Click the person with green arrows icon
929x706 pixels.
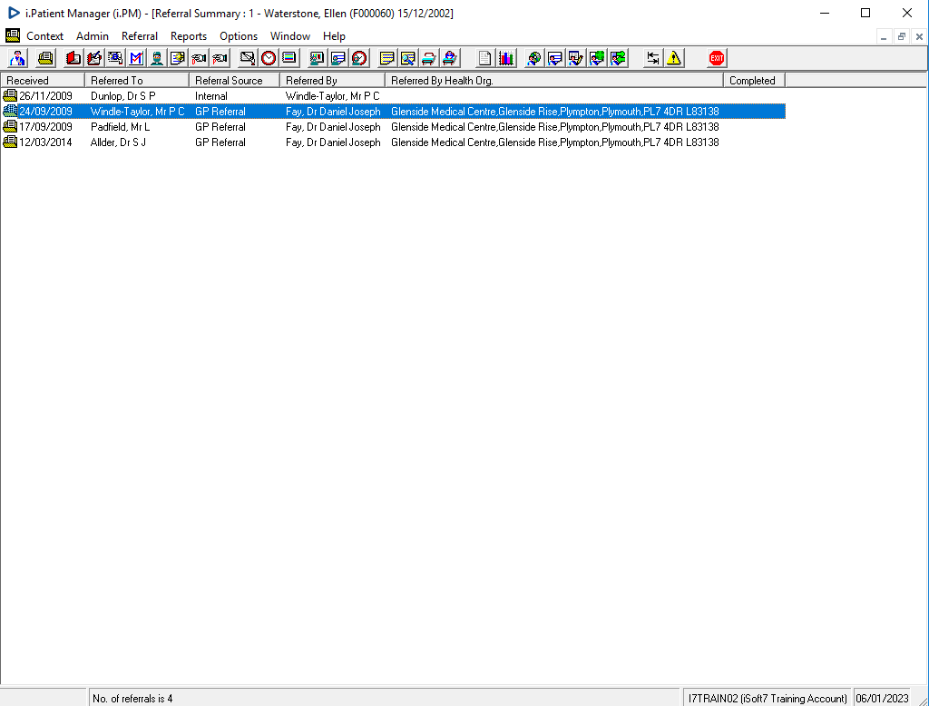coord(618,58)
